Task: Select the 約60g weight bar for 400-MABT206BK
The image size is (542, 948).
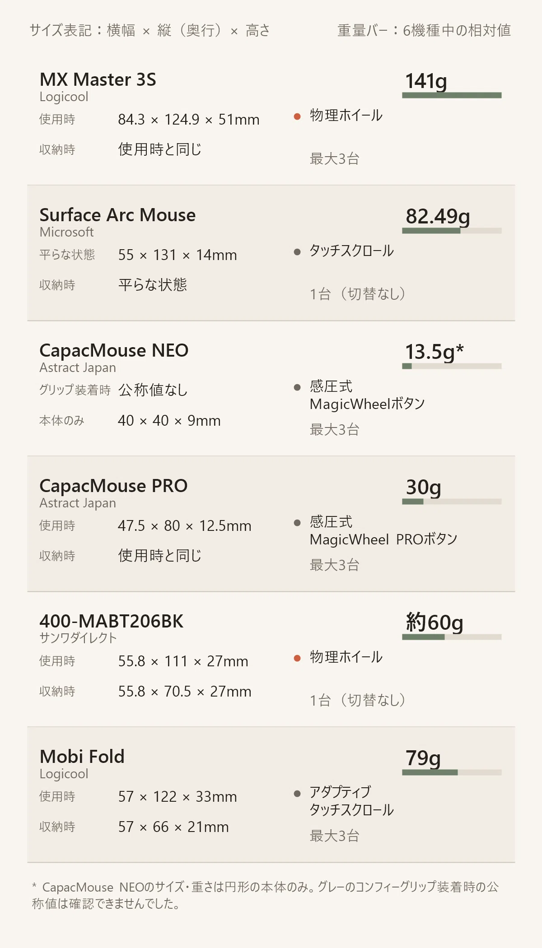Action: point(452,637)
